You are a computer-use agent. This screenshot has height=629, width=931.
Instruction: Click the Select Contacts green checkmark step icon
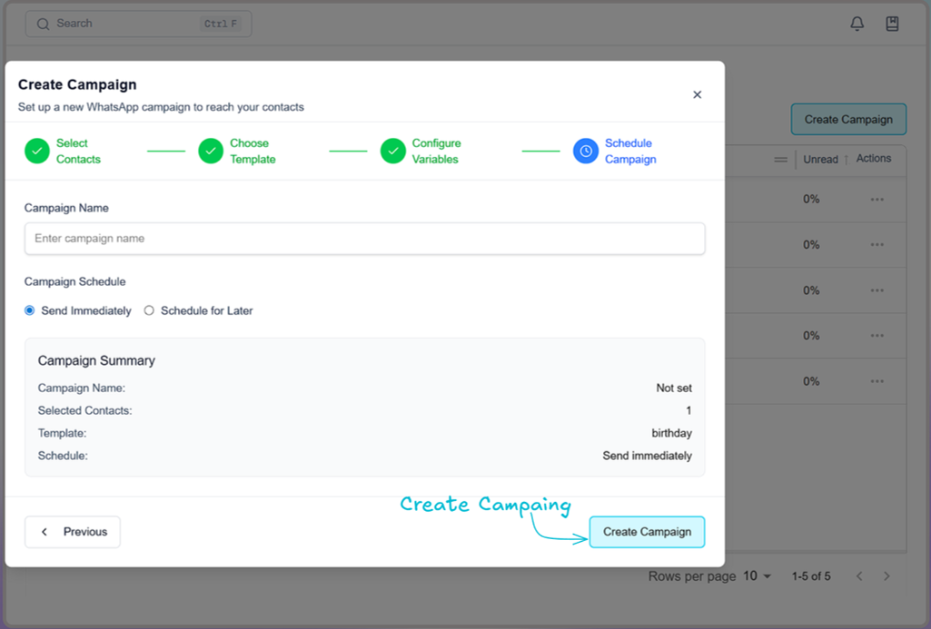point(37,152)
